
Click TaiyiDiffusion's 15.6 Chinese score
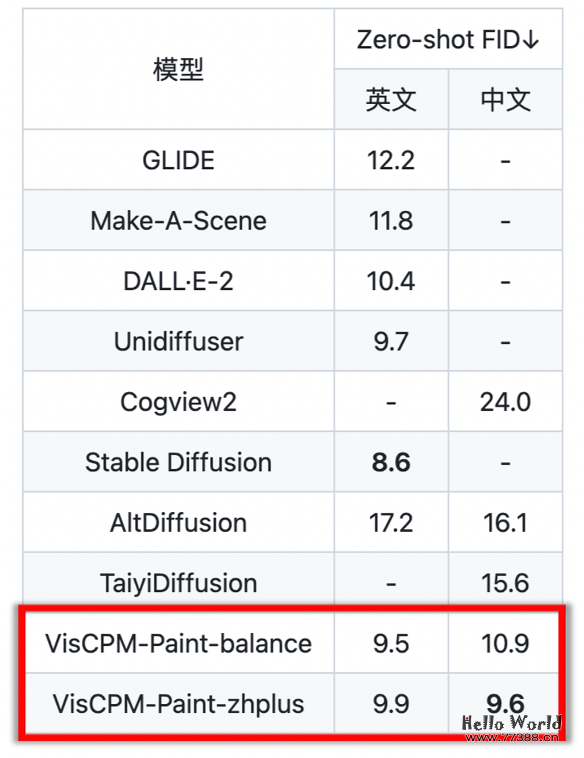pos(505,583)
